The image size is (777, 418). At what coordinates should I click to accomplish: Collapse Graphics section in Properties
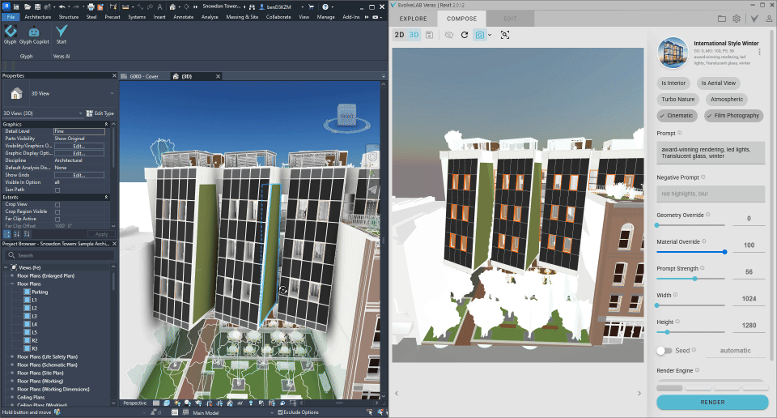click(x=106, y=125)
